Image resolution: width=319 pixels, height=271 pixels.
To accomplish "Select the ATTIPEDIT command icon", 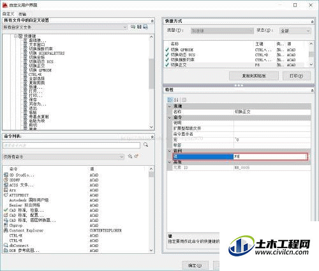I will tap(6, 195).
